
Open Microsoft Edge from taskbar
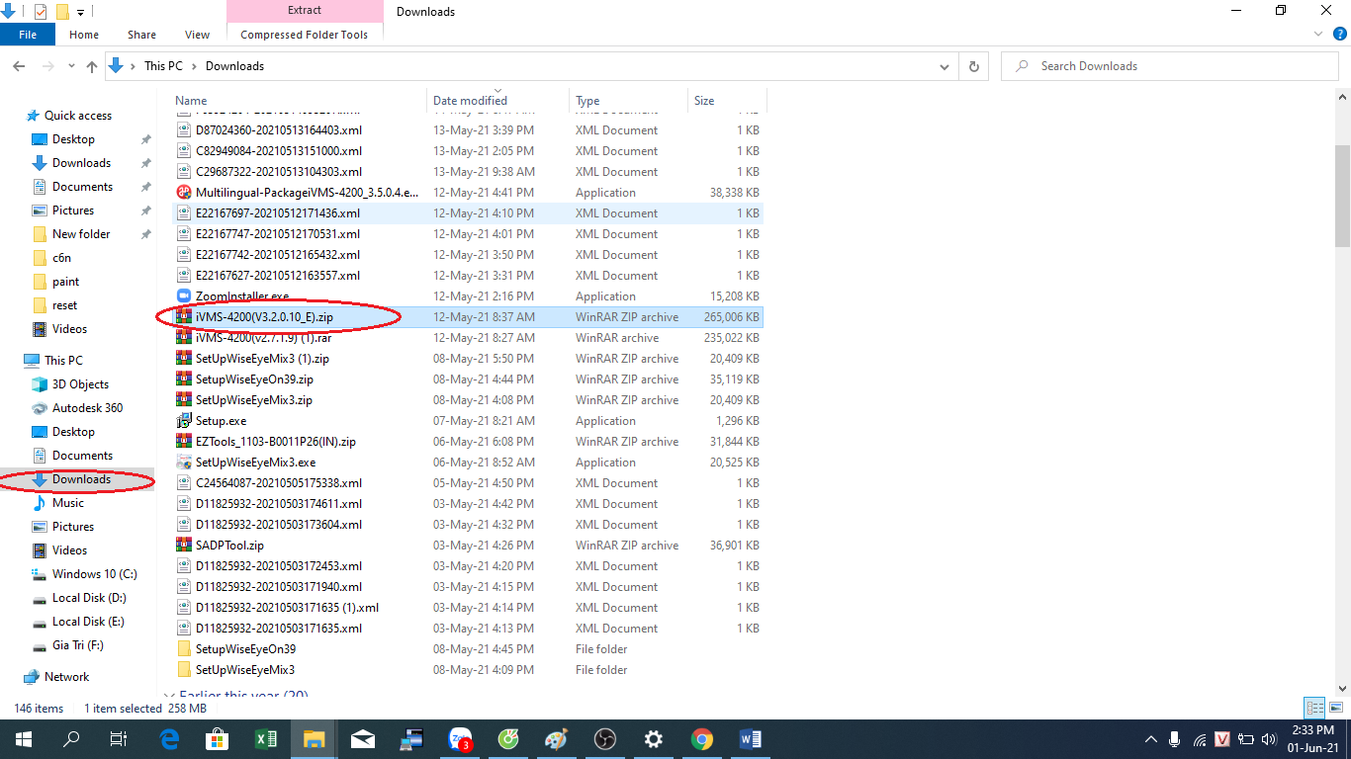click(169, 739)
